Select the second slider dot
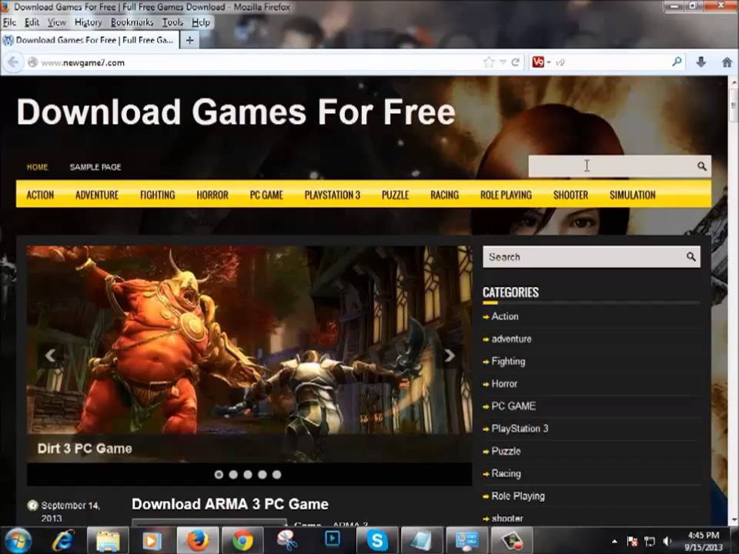This screenshot has height=554, width=739. (x=233, y=475)
